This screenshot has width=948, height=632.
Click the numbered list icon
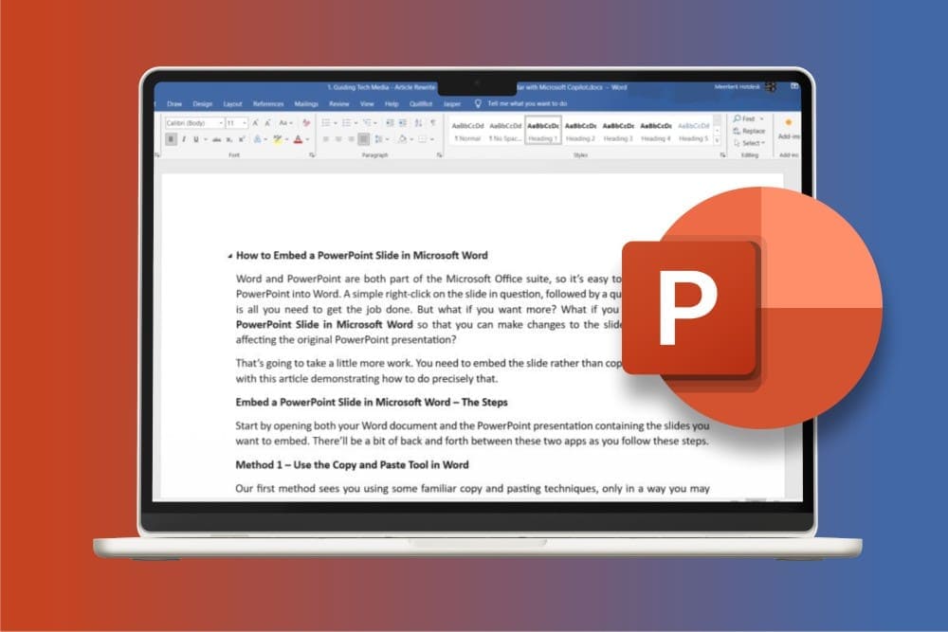tap(347, 123)
